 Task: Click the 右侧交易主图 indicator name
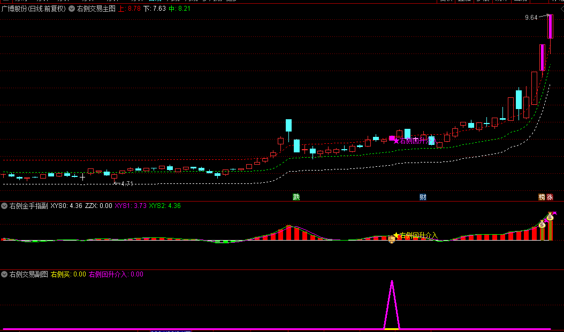click(96, 9)
